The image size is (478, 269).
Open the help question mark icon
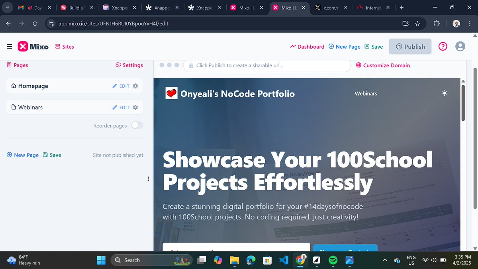pos(443,47)
